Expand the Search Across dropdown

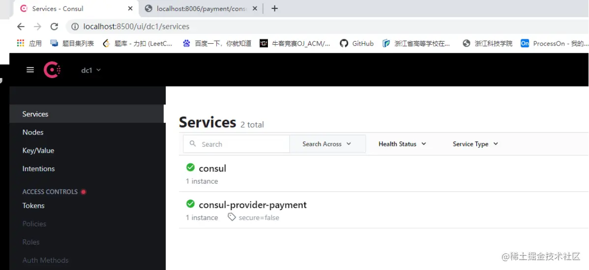click(327, 144)
